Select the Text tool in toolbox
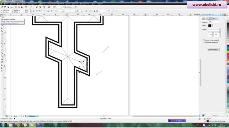 [2, 47]
